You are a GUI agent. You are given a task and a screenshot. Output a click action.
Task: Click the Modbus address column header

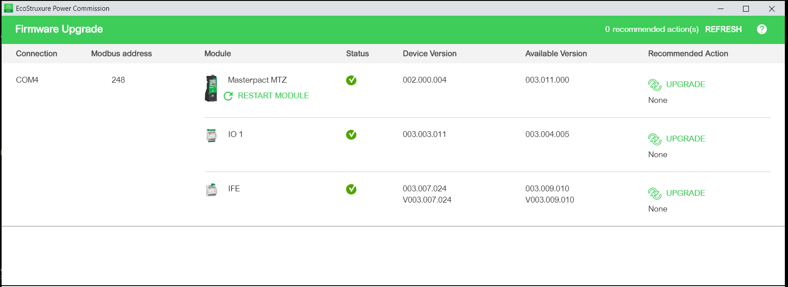122,53
